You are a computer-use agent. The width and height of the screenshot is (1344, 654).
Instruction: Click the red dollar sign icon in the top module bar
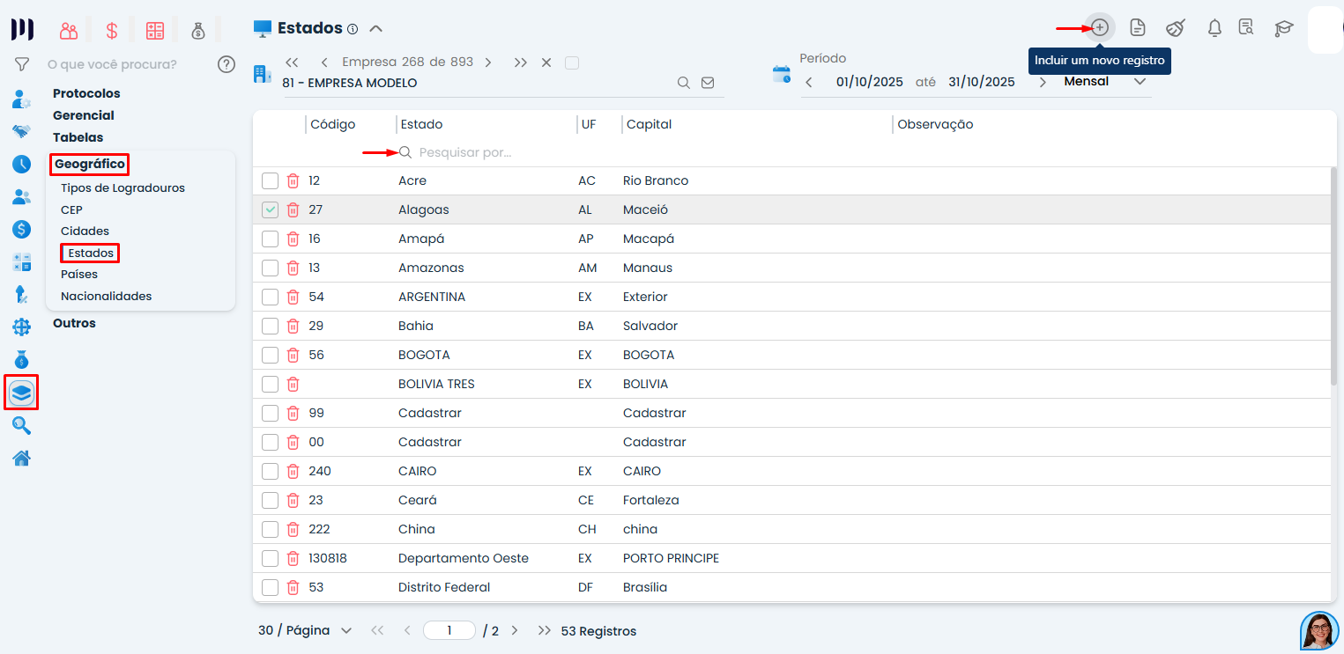click(x=112, y=30)
